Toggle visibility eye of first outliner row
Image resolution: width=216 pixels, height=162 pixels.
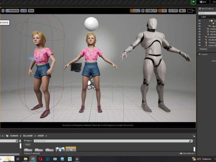coord(199,21)
